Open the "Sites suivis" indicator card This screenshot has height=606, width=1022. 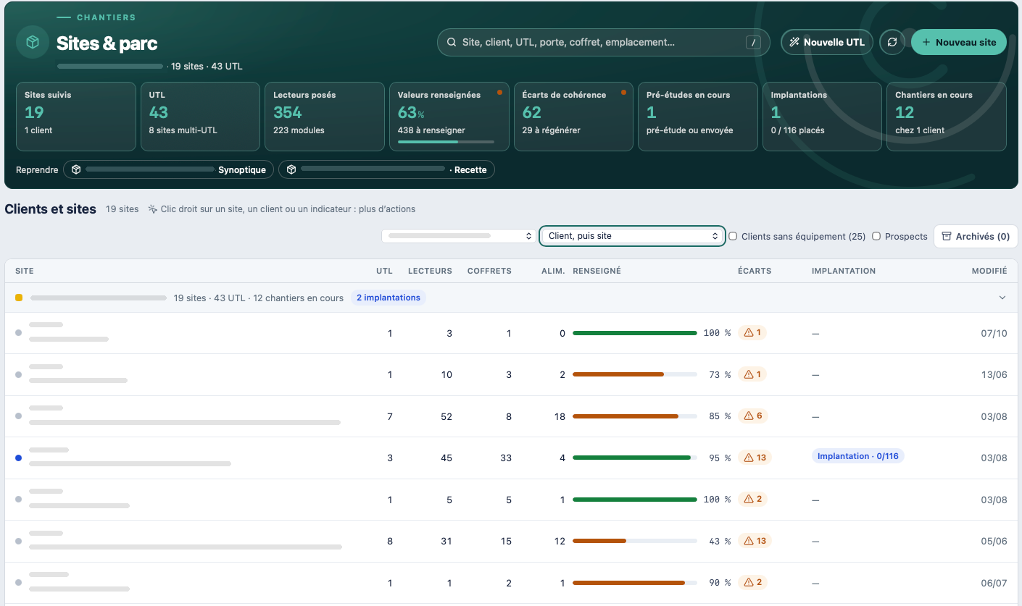(76, 117)
